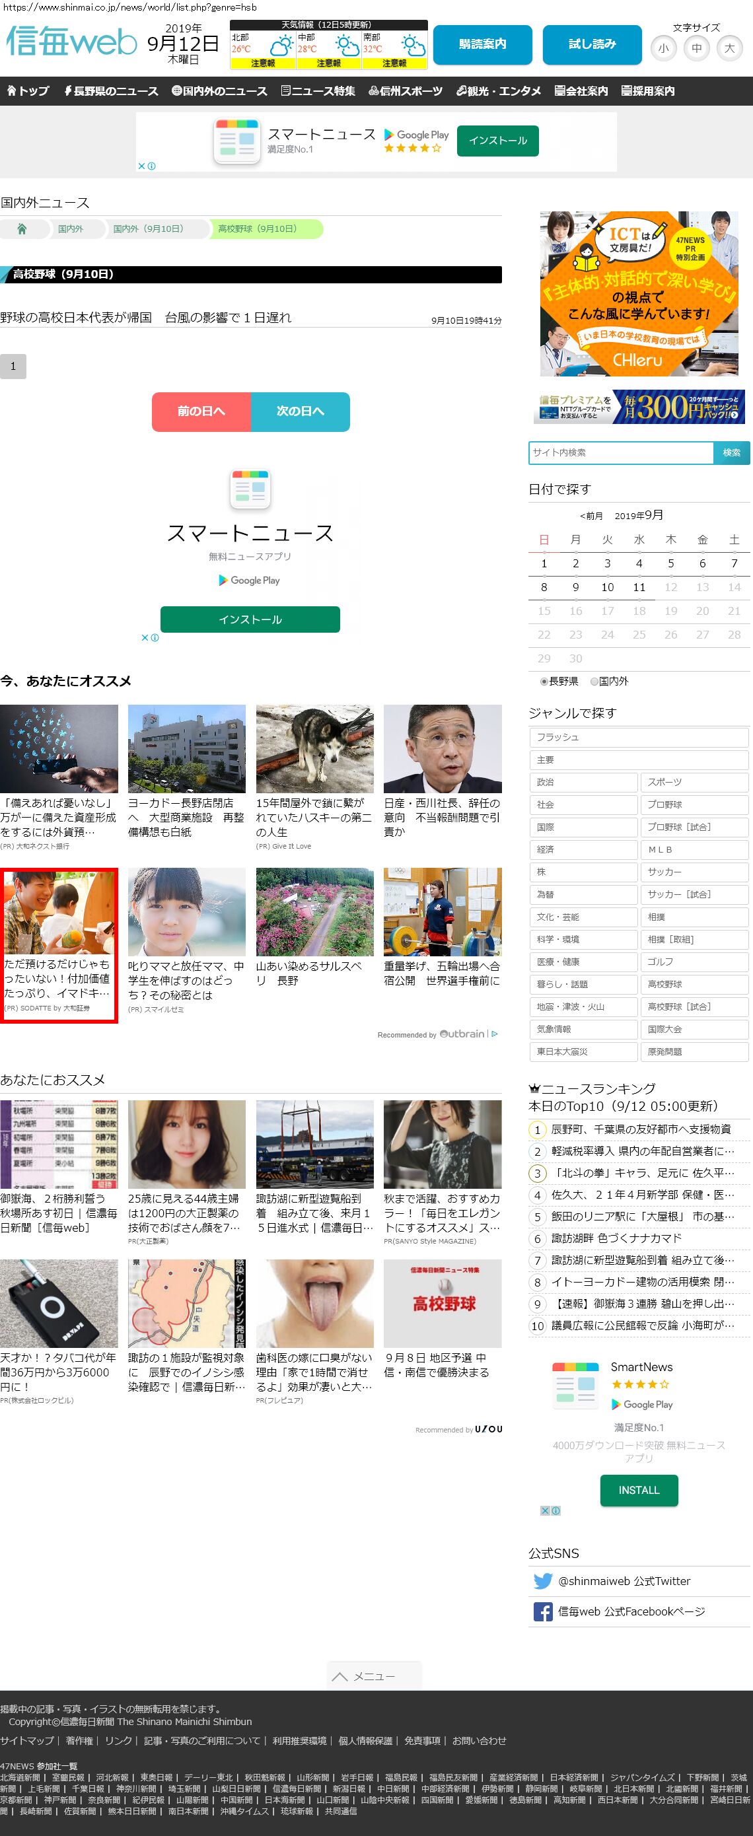Set font size to medium (中)
Viewport: 753px width, 1836px height.
[696, 48]
